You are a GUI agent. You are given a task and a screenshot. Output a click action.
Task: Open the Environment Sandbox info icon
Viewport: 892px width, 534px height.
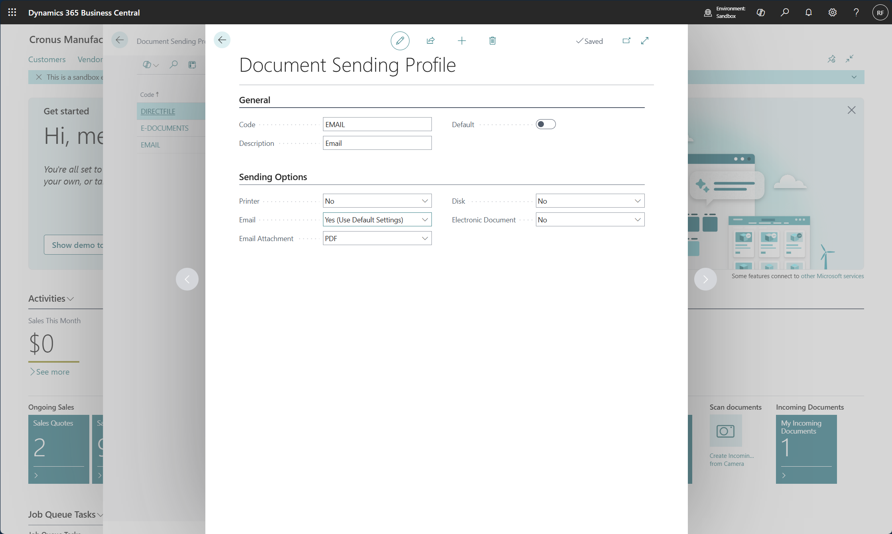(x=708, y=12)
